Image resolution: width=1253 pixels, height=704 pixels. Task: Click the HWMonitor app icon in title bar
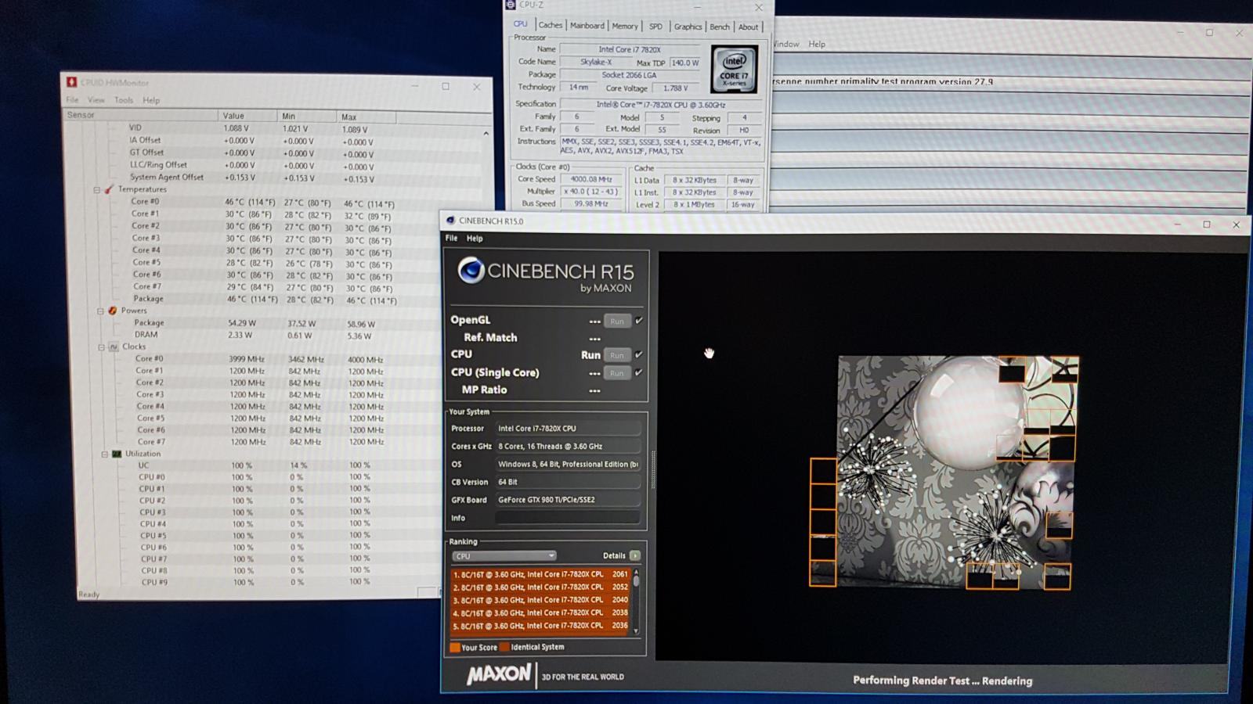pyautogui.click(x=72, y=82)
